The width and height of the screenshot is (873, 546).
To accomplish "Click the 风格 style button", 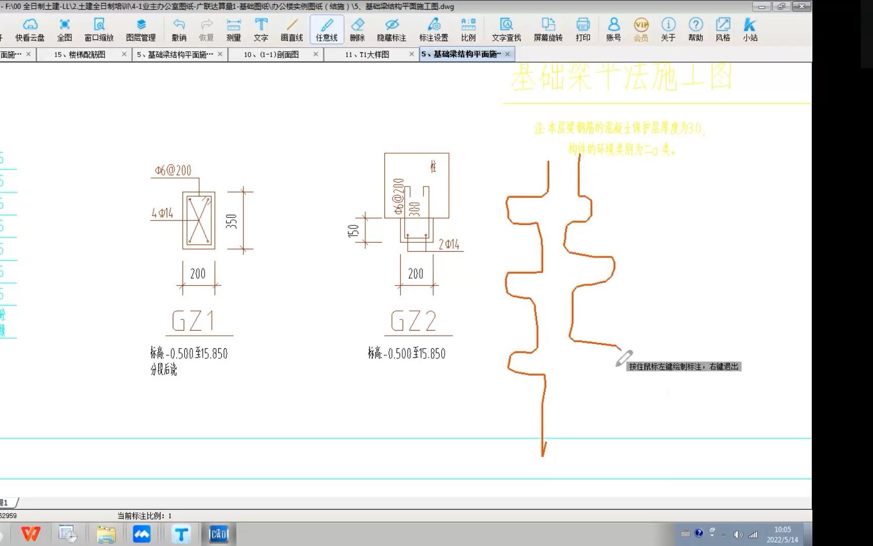I will [723, 29].
